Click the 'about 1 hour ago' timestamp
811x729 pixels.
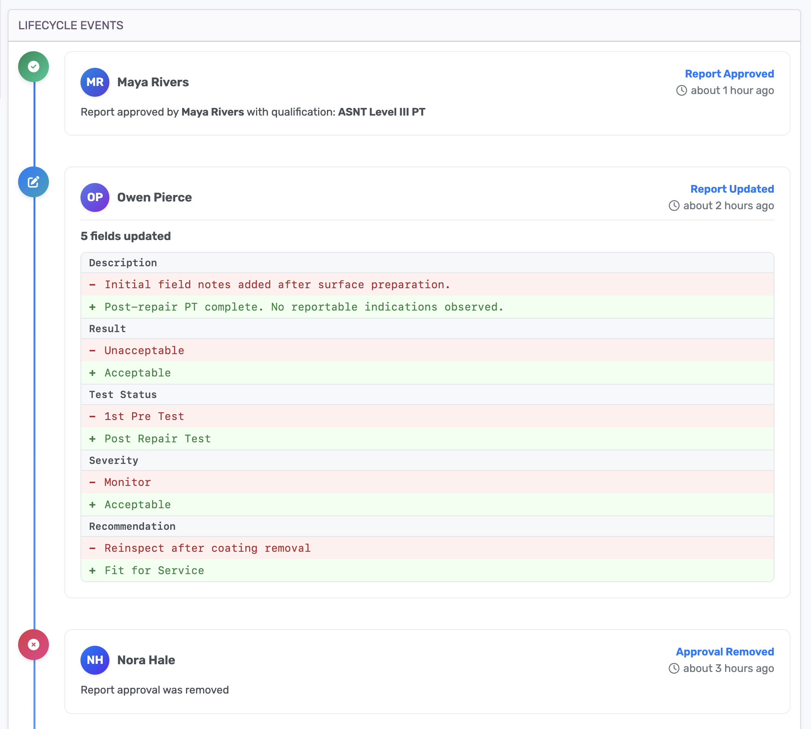pos(732,91)
